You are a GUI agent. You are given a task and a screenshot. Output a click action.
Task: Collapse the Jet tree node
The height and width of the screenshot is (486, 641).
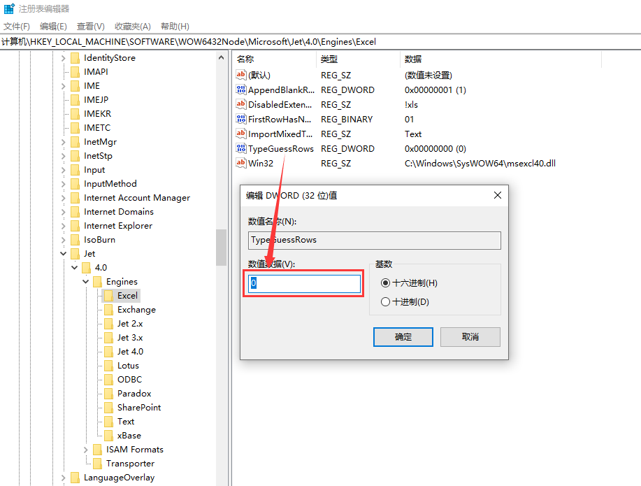coord(64,254)
